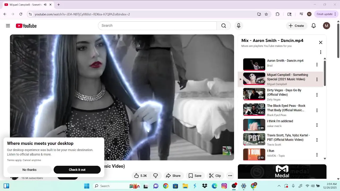
Task: Go to the YouTube home logo
Action: (x=26, y=26)
